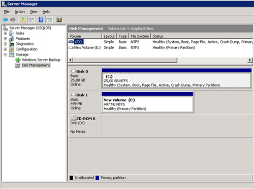Screen dimensions: 254x189
Task: Expand the Roles tree node
Action: (6, 33)
